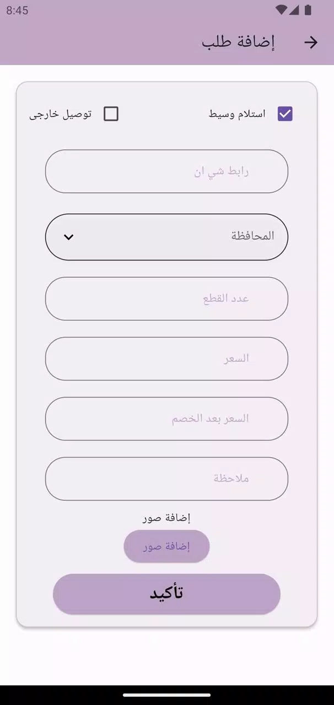Screen dimensions: 334x705
Task: Tap the cellular signal icon
Action: coord(294,10)
